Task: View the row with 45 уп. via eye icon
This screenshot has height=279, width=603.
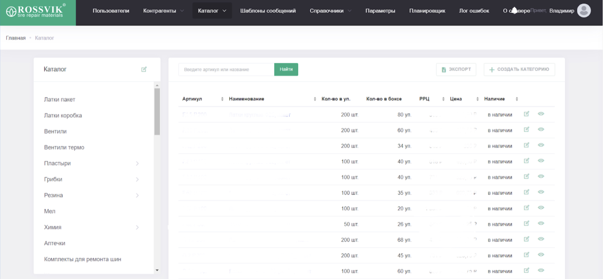Action: coord(541,255)
